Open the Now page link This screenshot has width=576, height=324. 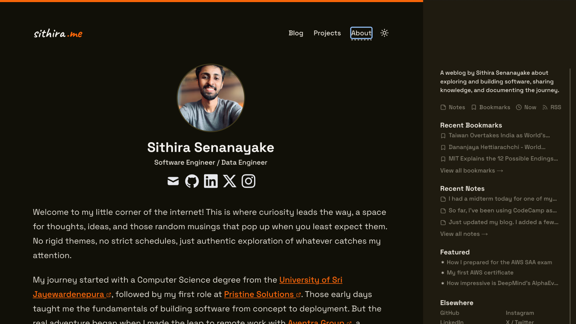pyautogui.click(x=526, y=107)
